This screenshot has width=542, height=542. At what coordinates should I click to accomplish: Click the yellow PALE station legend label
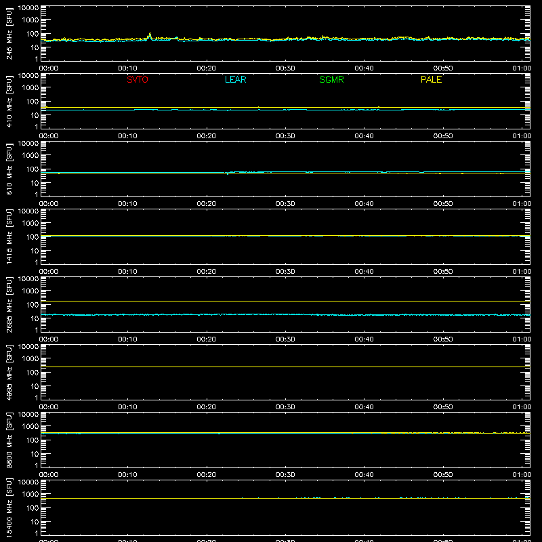point(431,79)
